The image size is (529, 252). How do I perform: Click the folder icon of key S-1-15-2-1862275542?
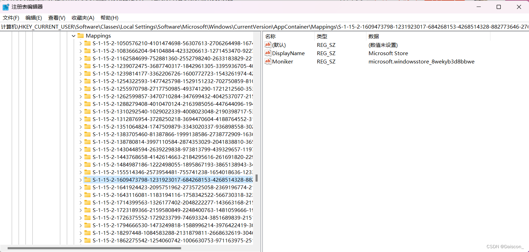point(87,240)
